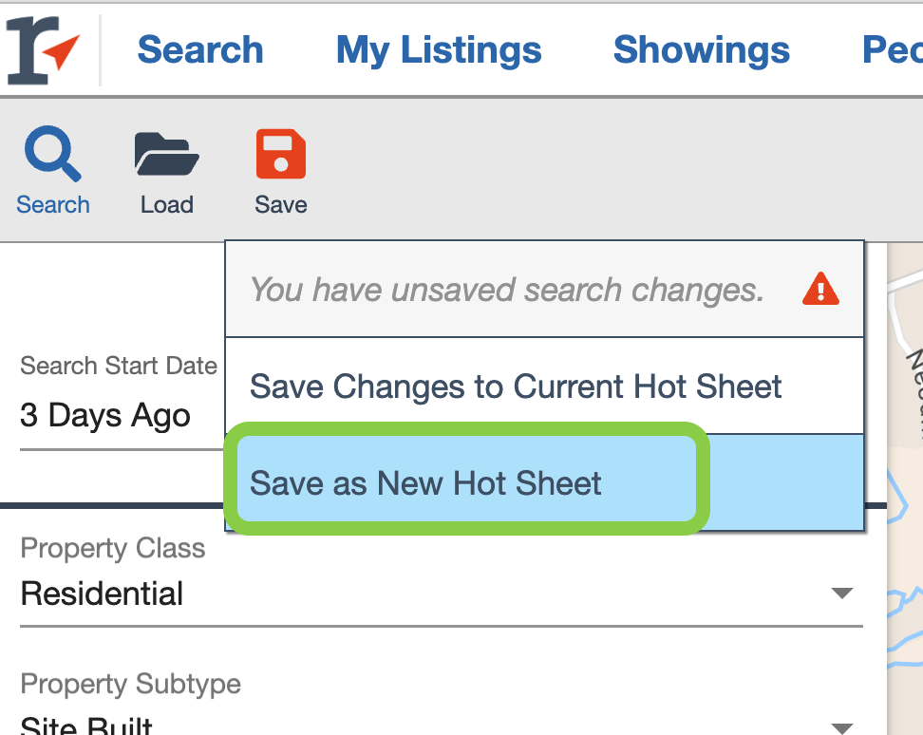Screen dimensions: 923x735
Task: Click the Load folder icon
Action: 166,154
